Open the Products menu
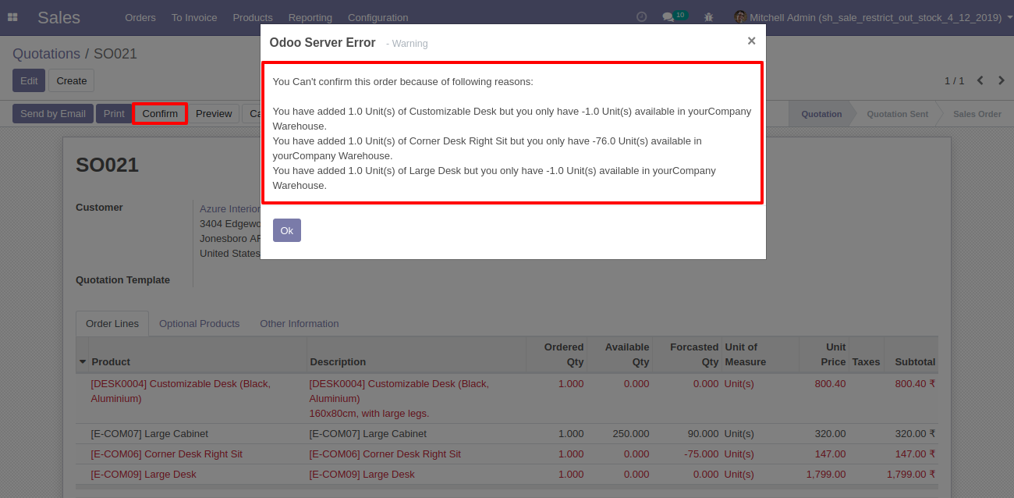This screenshot has height=498, width=1014. click(253, 17)
